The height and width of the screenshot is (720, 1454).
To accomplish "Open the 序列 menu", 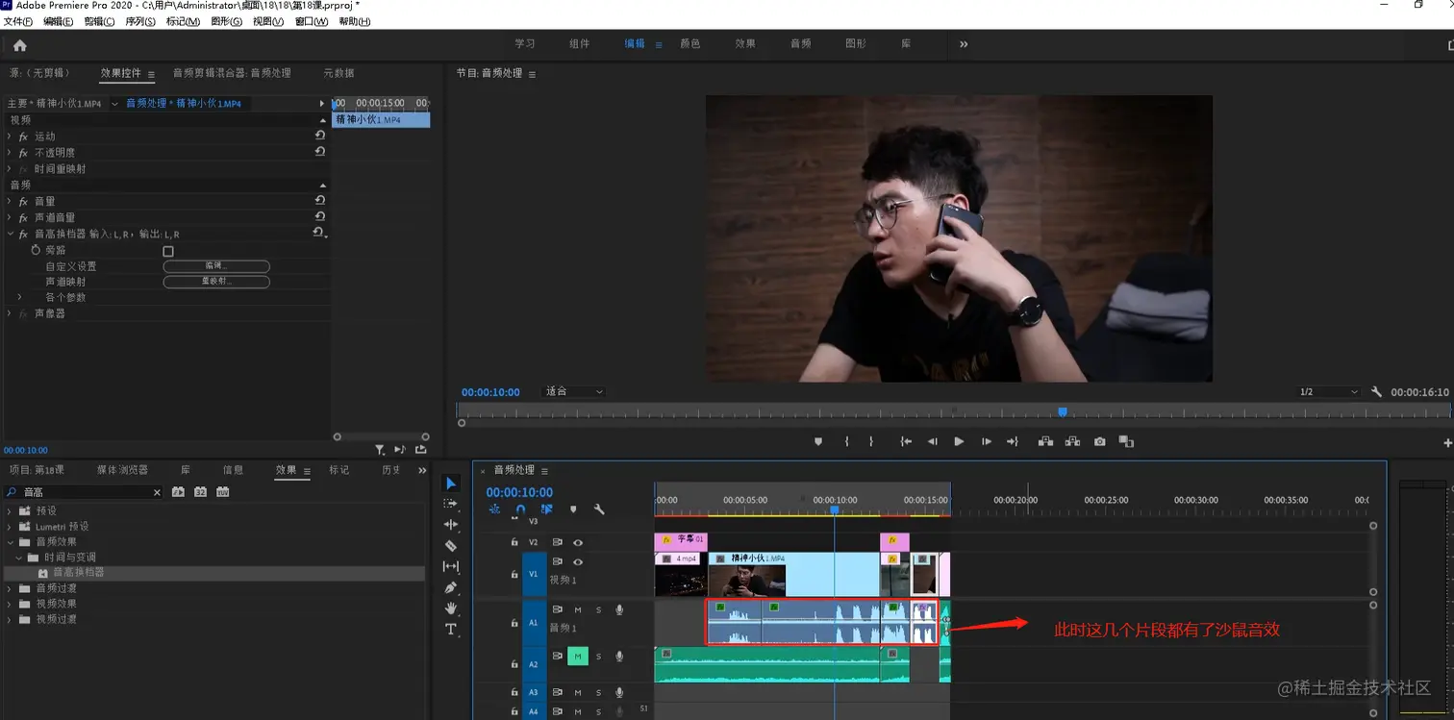I will click(x=139, y=21).
